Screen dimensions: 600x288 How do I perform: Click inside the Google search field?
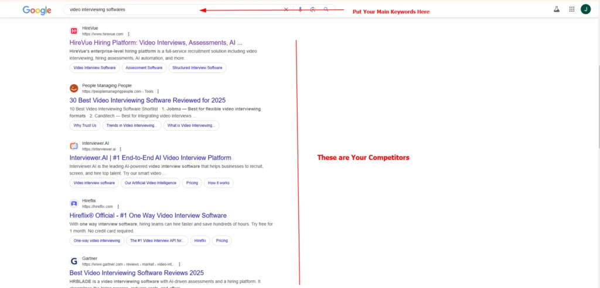point(170,10)
